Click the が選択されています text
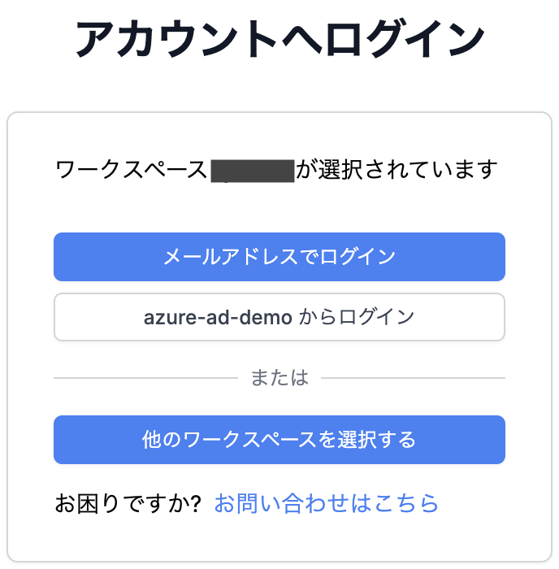This screenshot has width=559, height=569. tap(396, 171)
